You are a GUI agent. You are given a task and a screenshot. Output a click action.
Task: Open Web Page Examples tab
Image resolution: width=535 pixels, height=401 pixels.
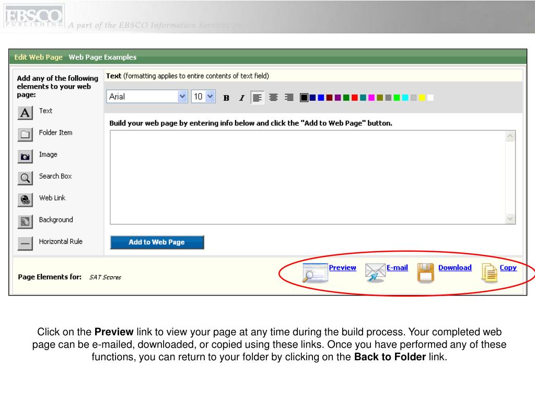pos(102,57)
